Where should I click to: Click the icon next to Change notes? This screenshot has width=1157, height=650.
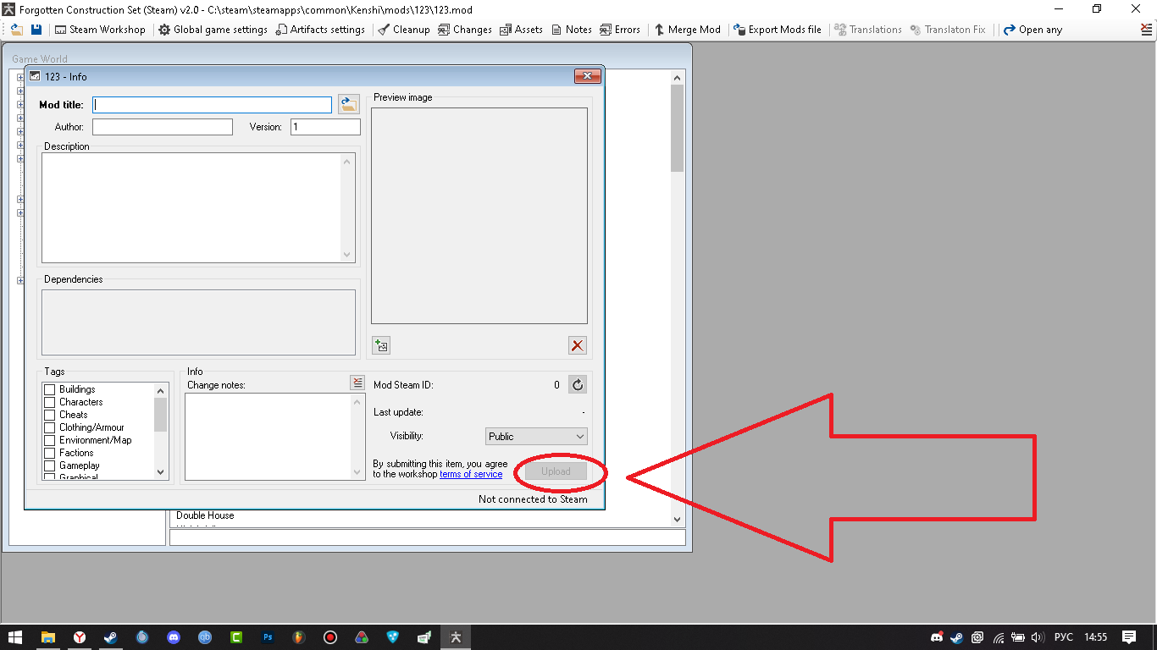point(357,383)
